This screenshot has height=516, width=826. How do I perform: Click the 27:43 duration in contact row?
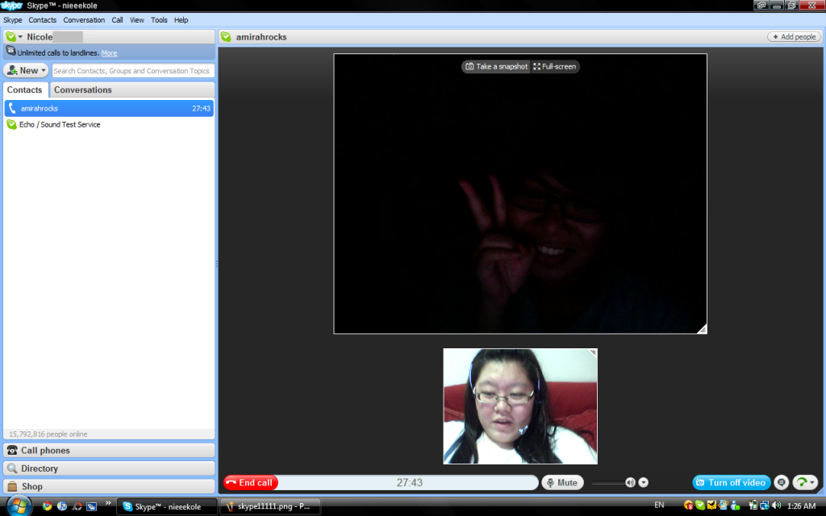[201, 109]
